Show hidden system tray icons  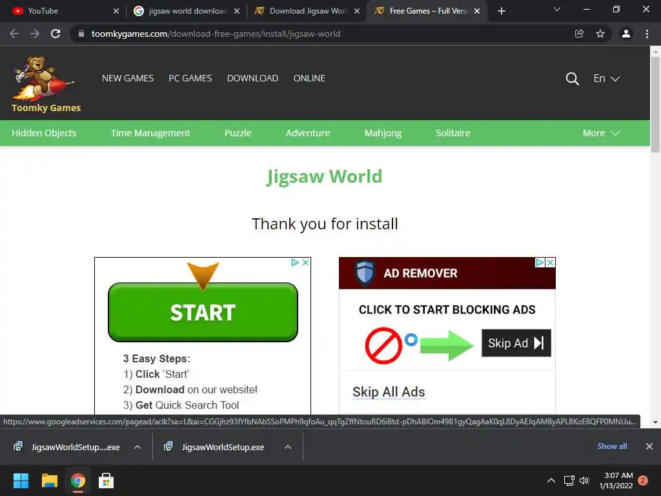point(551,480)
